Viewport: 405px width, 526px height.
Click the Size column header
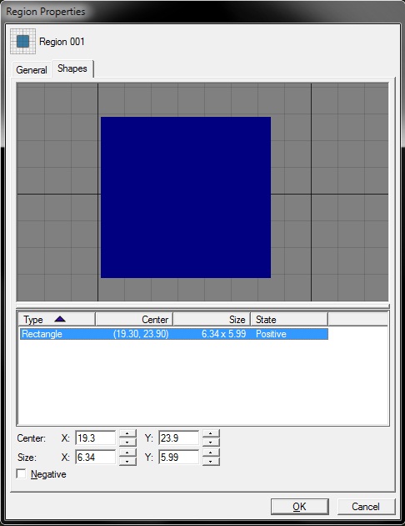pyautogui.click(x=212, y=319)
